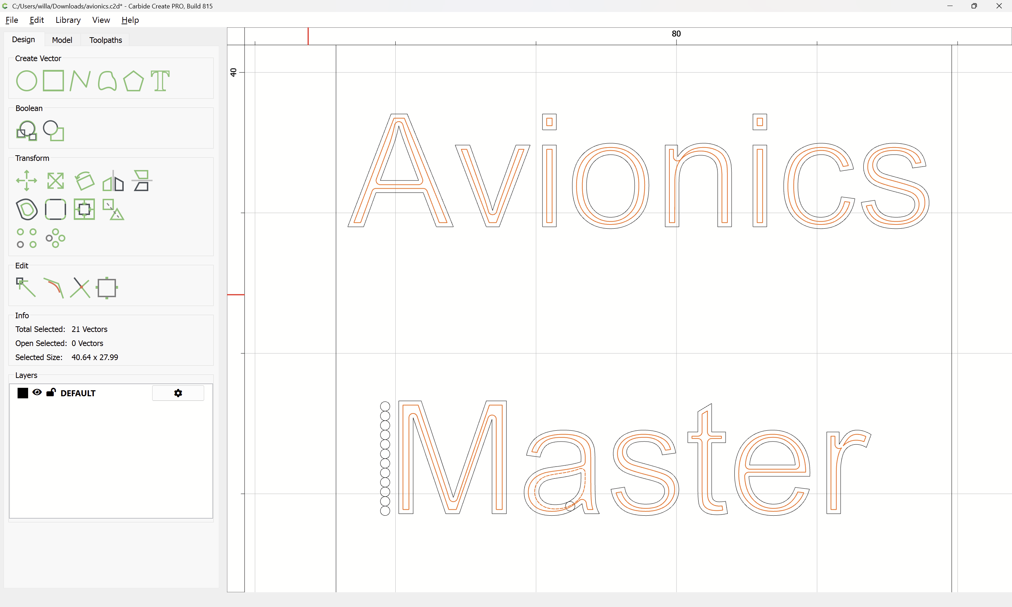Click the Boolean union icon
Screen dimensions: 1012x607
point(27,130)
